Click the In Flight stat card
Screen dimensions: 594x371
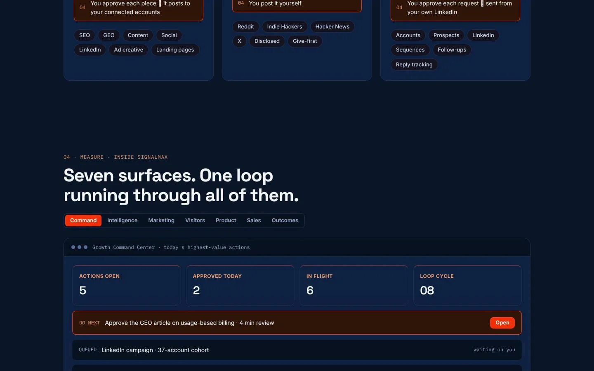click(354, 285)
